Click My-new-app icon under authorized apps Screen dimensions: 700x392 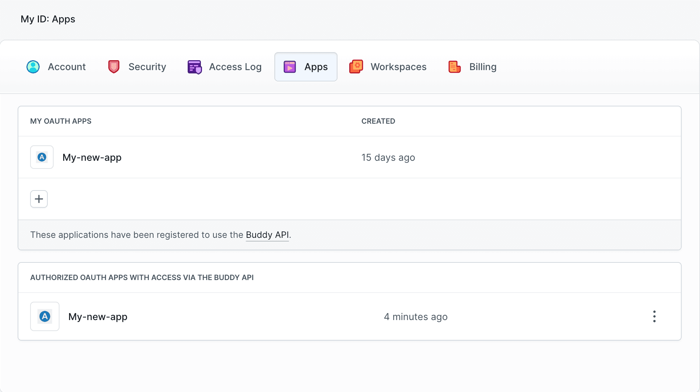tap(44, 316)
